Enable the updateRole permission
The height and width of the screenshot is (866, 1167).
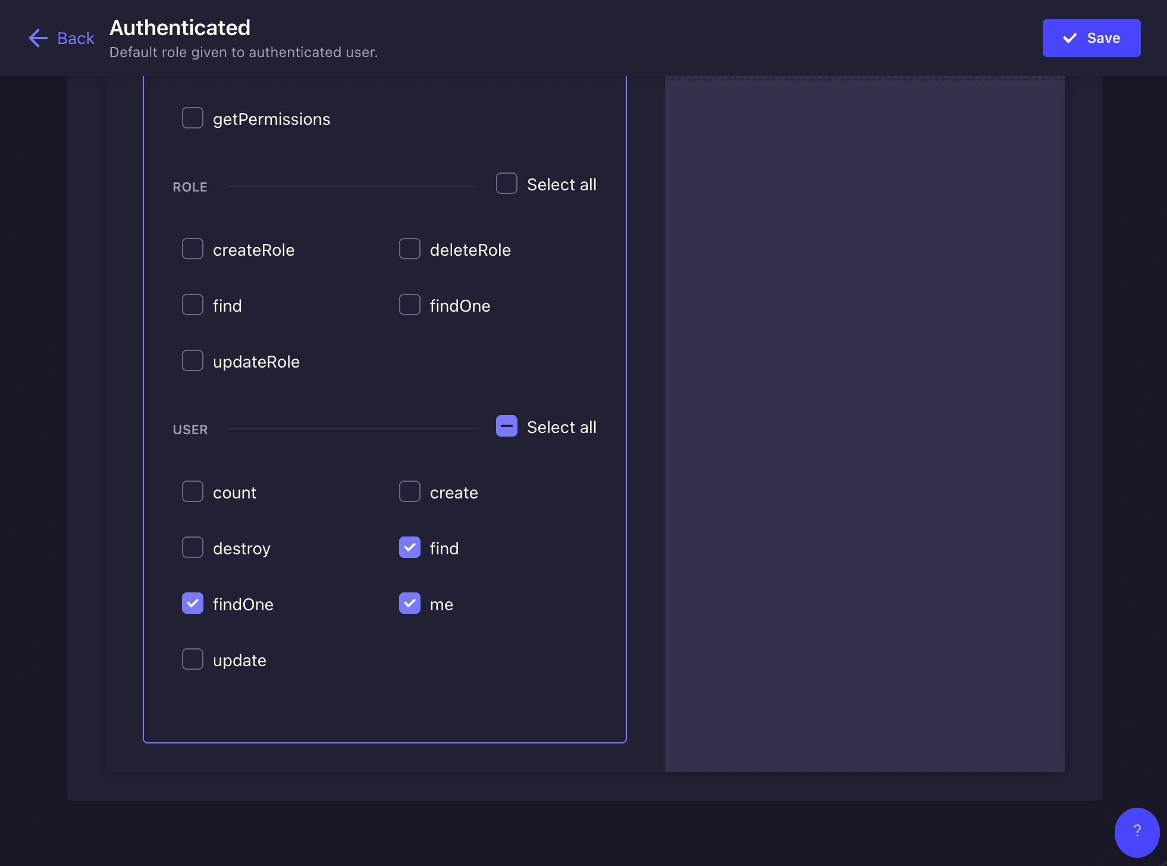coord(193,360)
